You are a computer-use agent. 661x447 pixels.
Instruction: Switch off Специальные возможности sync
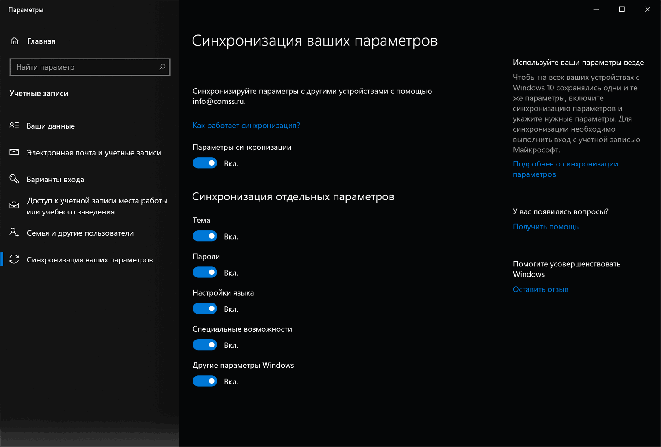(205, 345)
